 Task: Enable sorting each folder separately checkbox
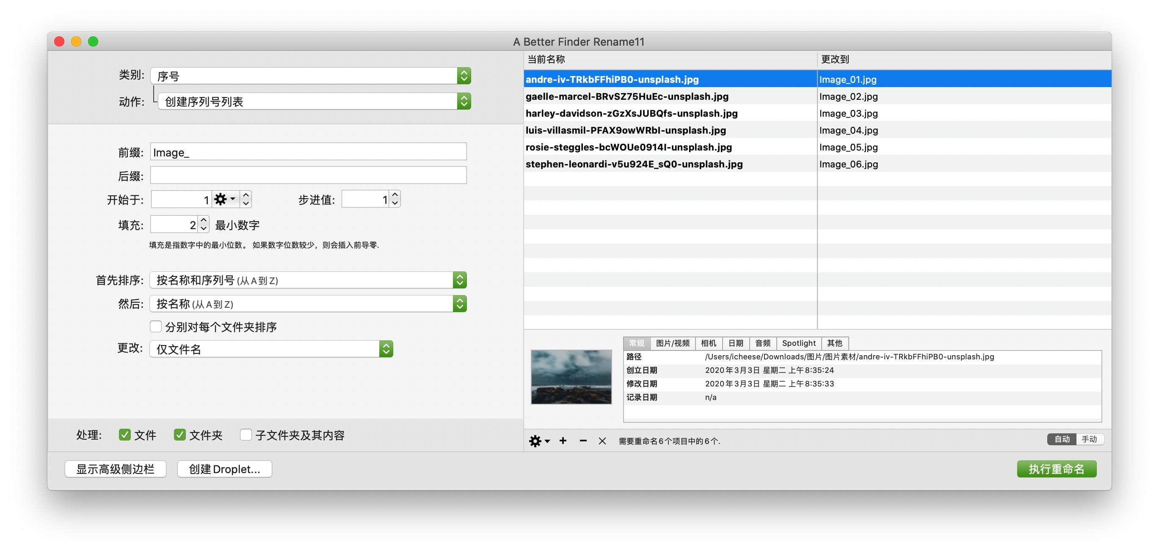(156, 326)
